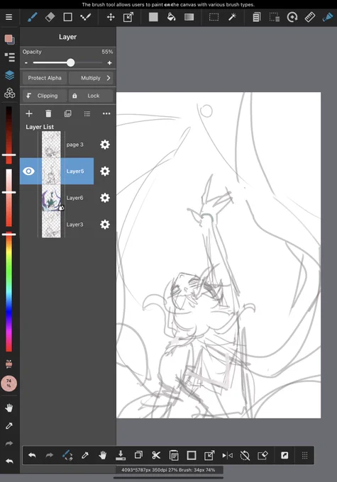Open the materials cubes panel in sidebar

pyautogui.click(x=9, y=93)
